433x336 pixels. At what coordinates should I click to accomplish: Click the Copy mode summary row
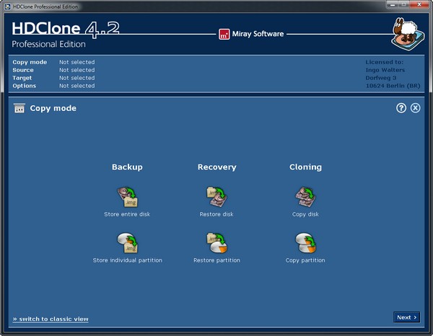point(53,62)
